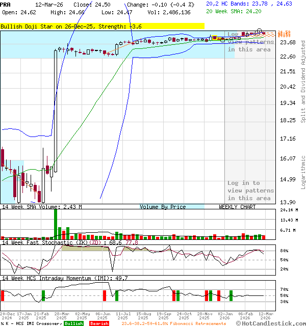Select the WEEKLY CHART label
Screen dimensions: 306x326
pyautogui.click(x=237, y=207)
